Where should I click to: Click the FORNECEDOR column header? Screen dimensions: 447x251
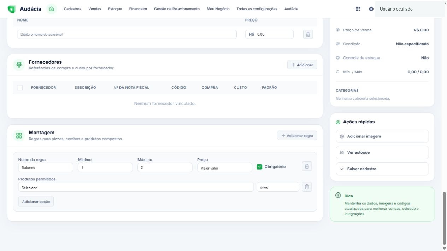43,88
